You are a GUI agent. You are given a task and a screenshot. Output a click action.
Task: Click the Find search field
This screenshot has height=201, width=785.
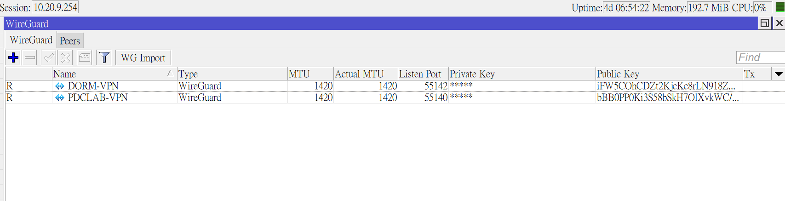pos(760,57)
